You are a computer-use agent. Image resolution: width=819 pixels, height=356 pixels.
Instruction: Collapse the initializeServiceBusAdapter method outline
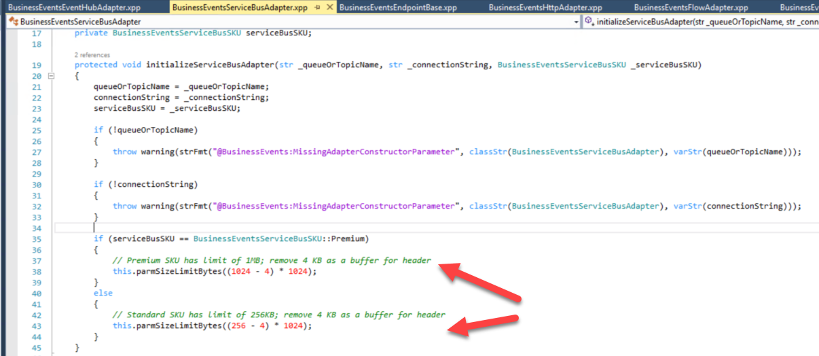coord(52,76)
